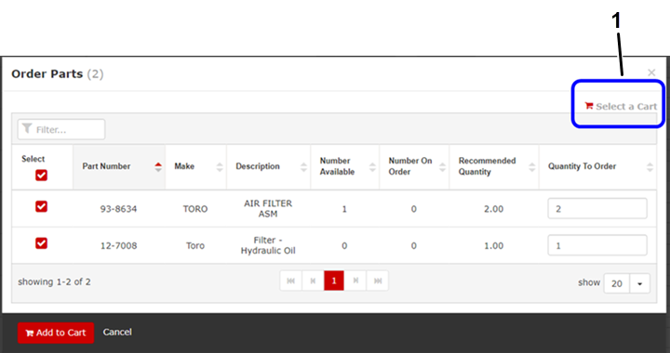
Task: Sort the Description column
Action: tap(303, 167)
